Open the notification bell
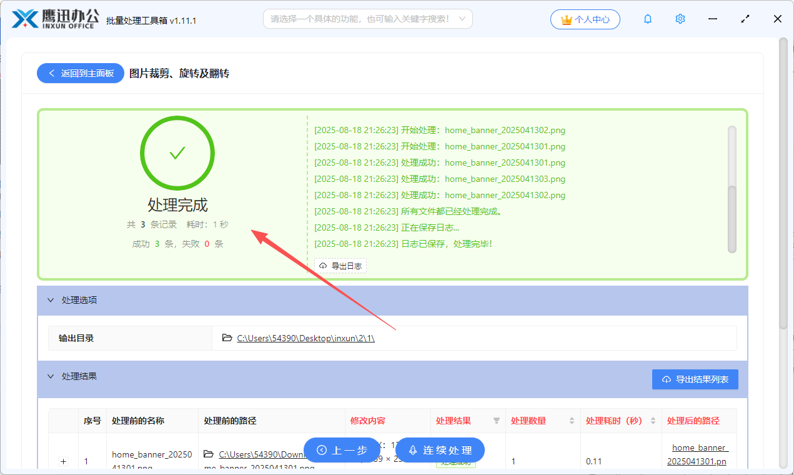Image resolution: width=794 pixels, height=475 pixels. (x=648, y=19)
